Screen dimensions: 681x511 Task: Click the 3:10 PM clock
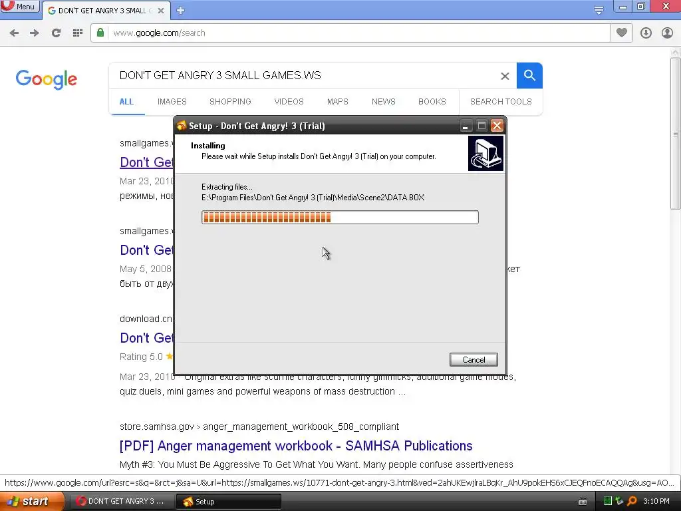pyautogui.click(x=656, y=501)
